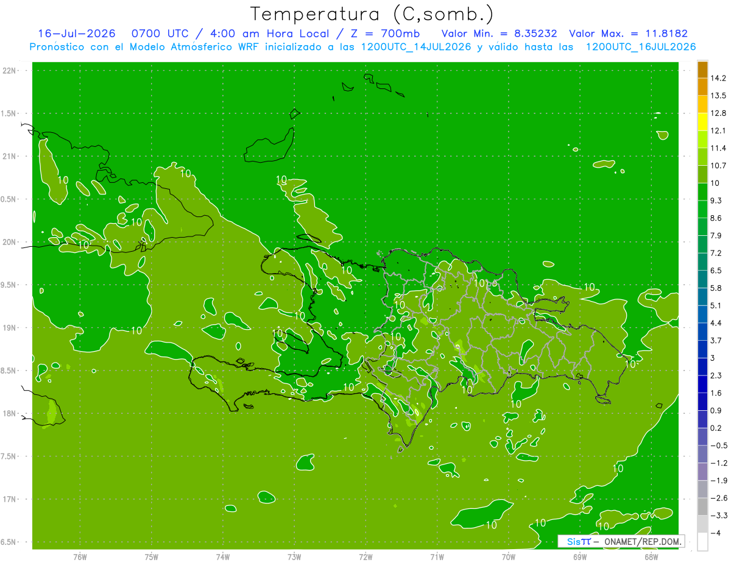Click the '7.9' colorbar value
731x565 pixels.
pos(716,235)
